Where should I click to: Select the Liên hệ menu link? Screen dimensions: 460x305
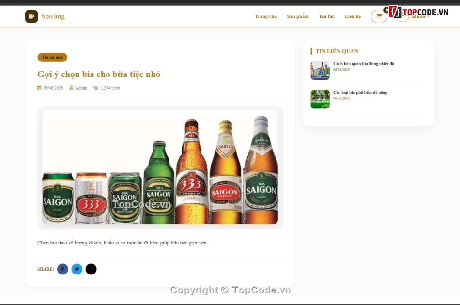coord(353,16)
